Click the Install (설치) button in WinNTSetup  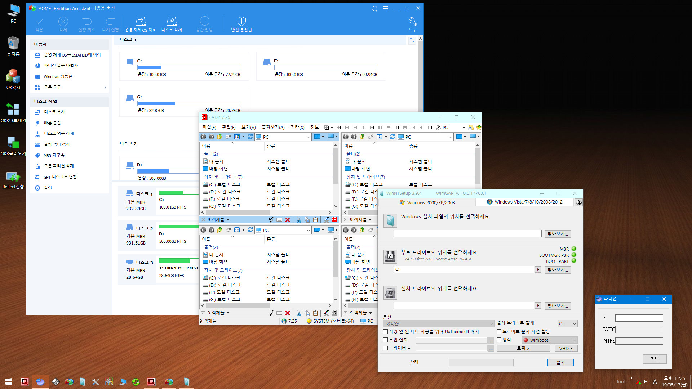pyautogui.click(x=560, y=363)
